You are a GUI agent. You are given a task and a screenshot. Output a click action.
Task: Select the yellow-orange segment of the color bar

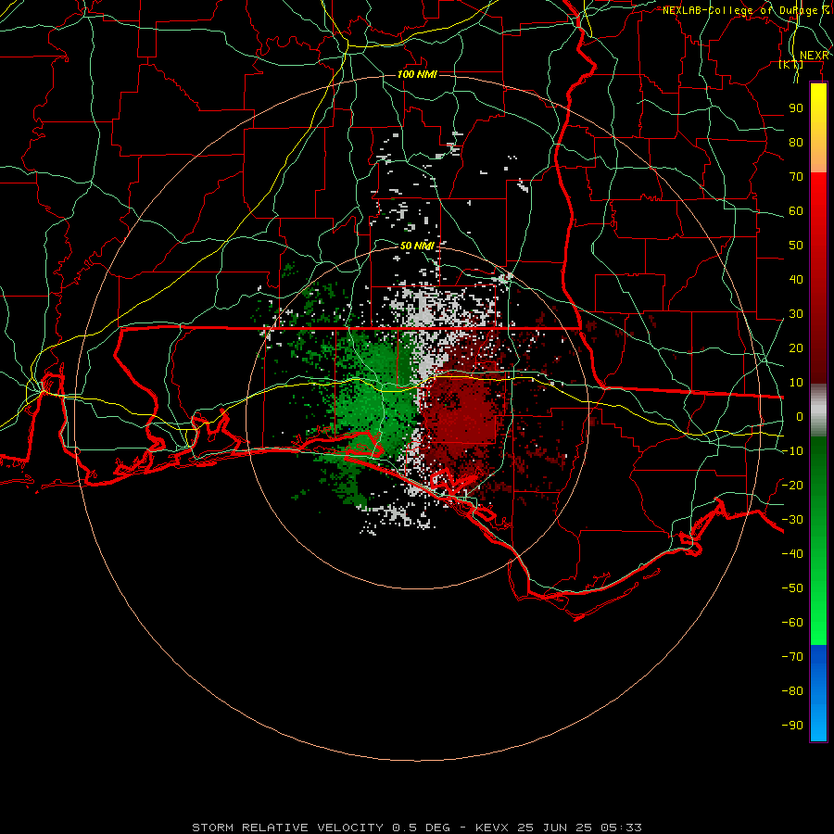click(818, 128)
